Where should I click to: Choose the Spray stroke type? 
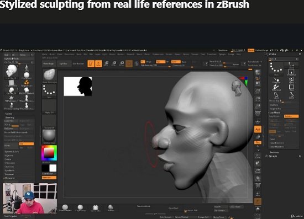[291, 80]
